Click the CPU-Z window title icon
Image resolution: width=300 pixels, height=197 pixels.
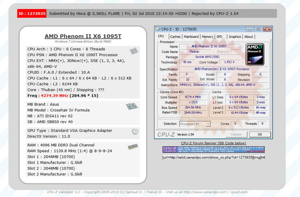pos(158,29)
